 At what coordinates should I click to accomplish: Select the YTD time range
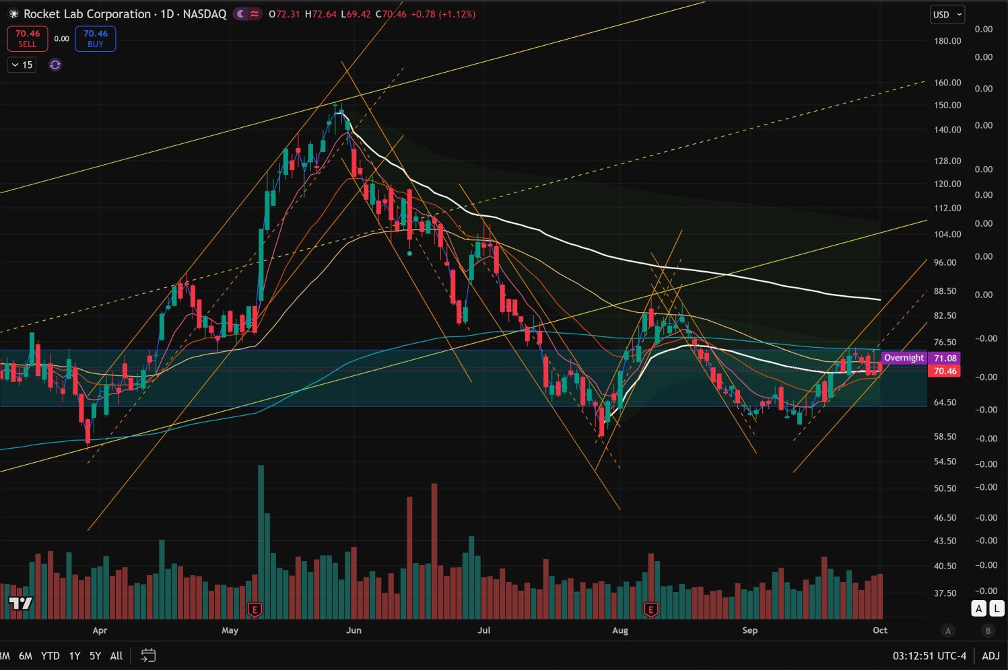[x=51, y=655]
